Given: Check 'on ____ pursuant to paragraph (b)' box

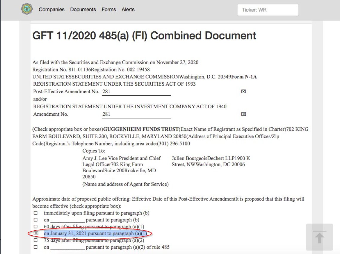Looking at the screenshot, I should (x=36, y=220).
